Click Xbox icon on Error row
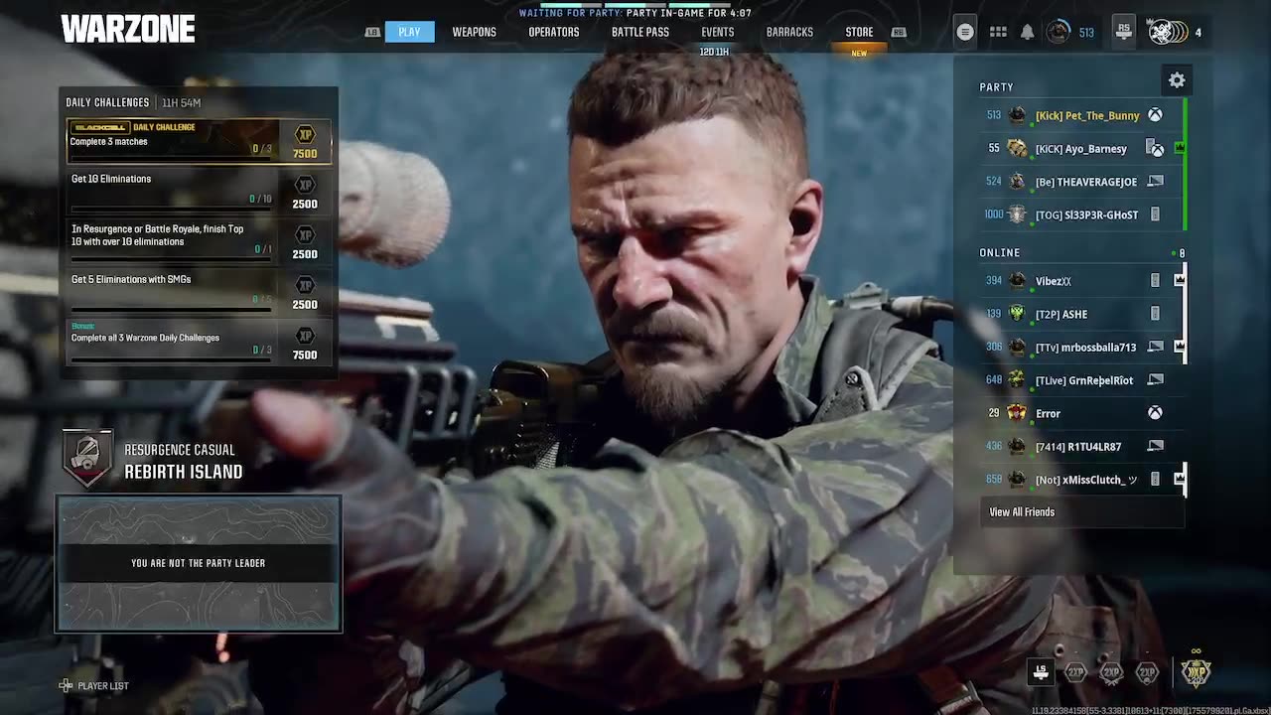The height and width of the screenshot is (715, 1271). coord(1155,413)
